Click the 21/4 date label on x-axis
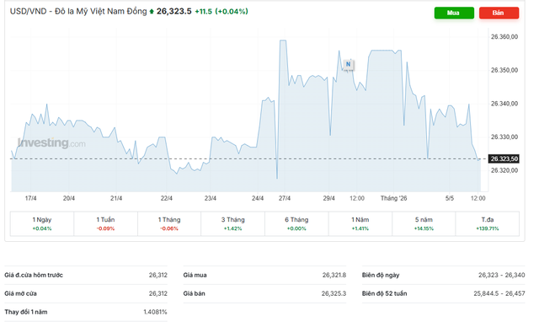This screenshot has width=539, height=322. 116,198
